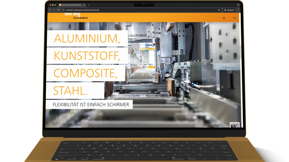
Task: Expand the tab search dropdown arrow
Action: pyautogui.click(x=238, y=5)
